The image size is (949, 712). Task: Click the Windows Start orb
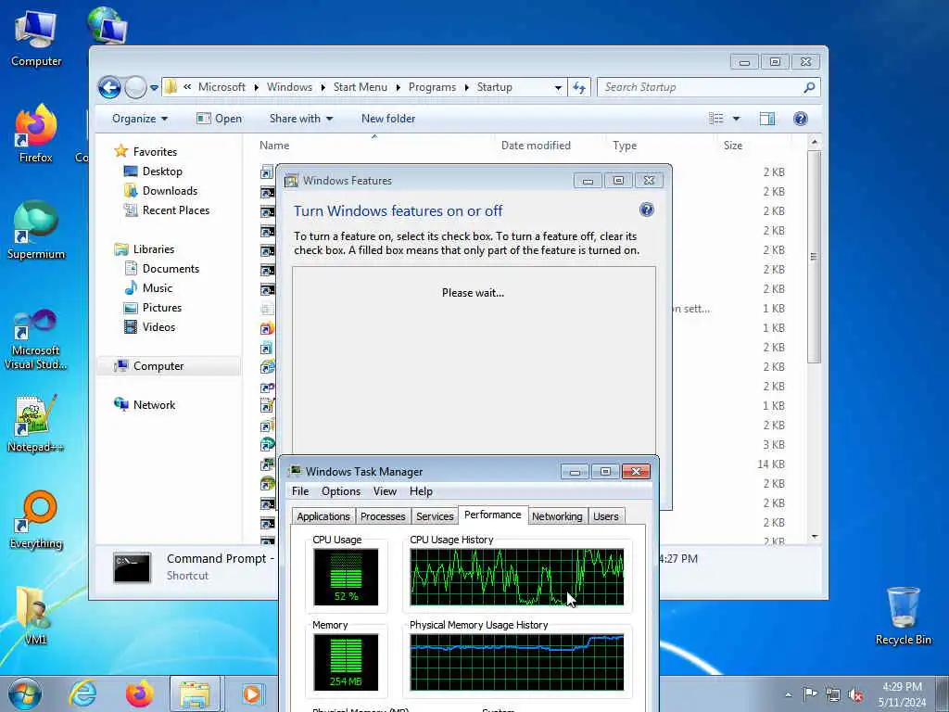pyautogui.click(x=25, y=693)
